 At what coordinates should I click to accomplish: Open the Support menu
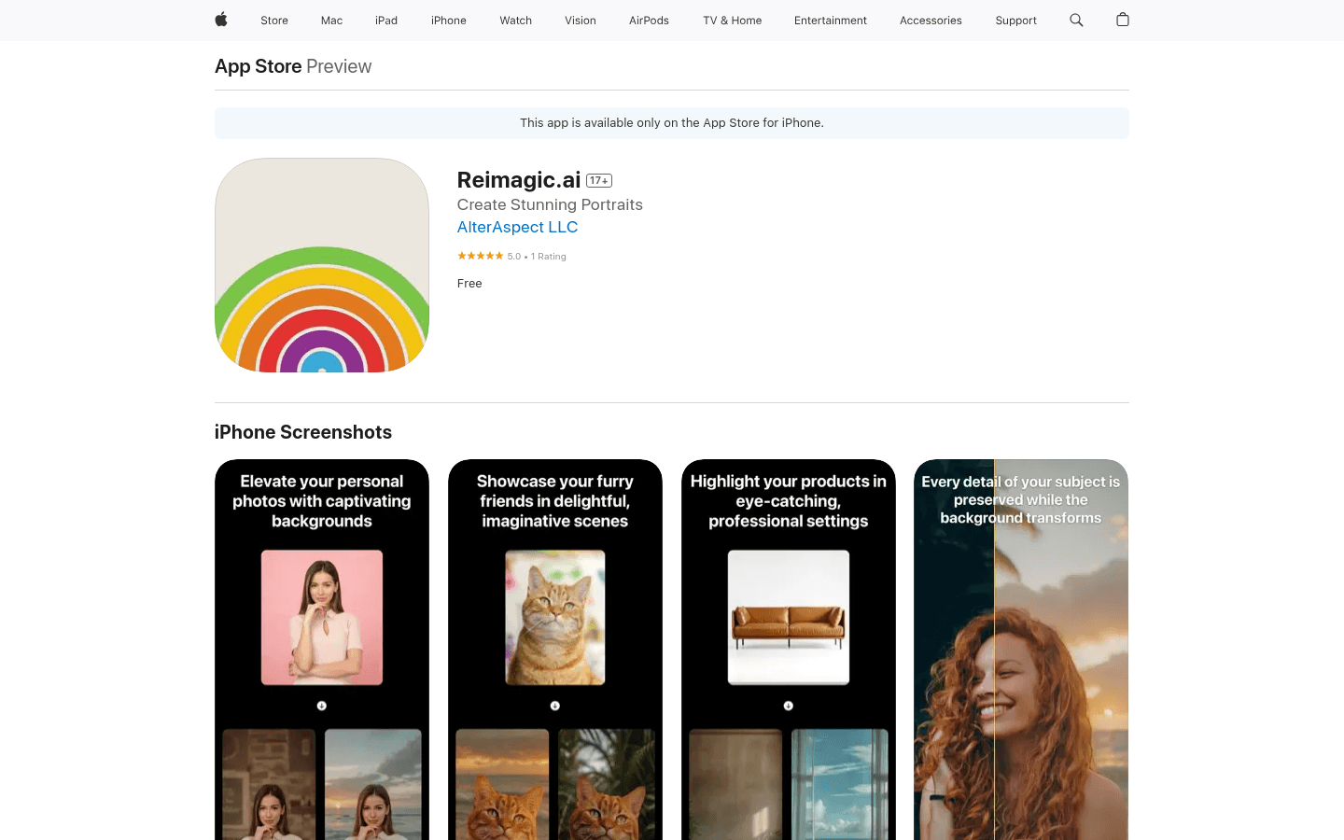click(x=1015, y=21)
